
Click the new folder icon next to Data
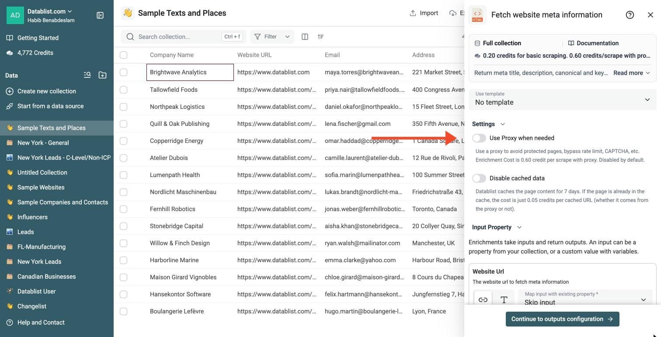[x=102, y=75]
